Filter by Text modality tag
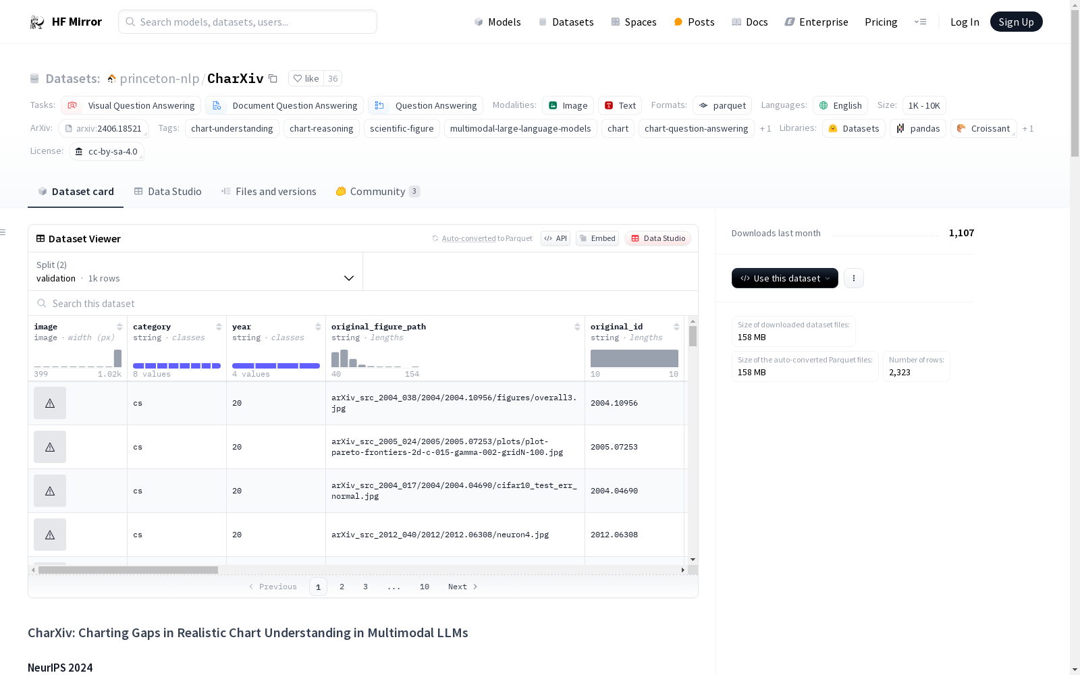The width and height of the screenshot is (1080, 675). click(620, 105)
